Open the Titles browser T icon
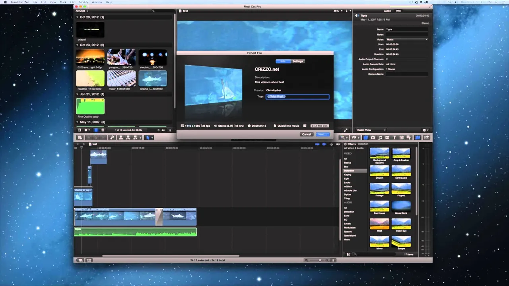 (394, 137)
